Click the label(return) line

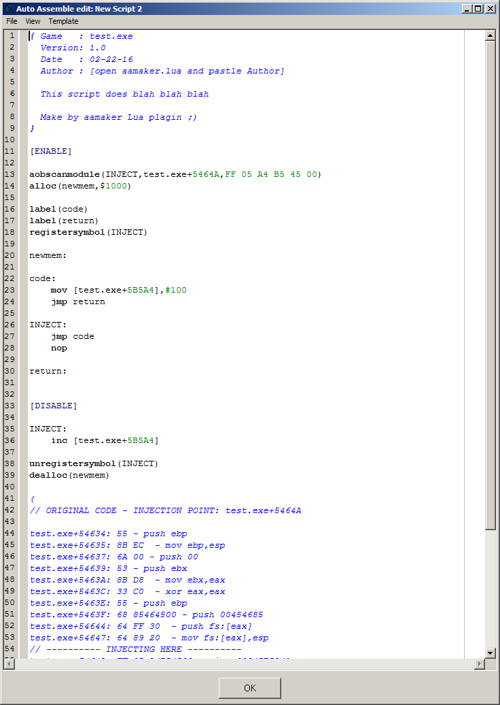point(64,220)
